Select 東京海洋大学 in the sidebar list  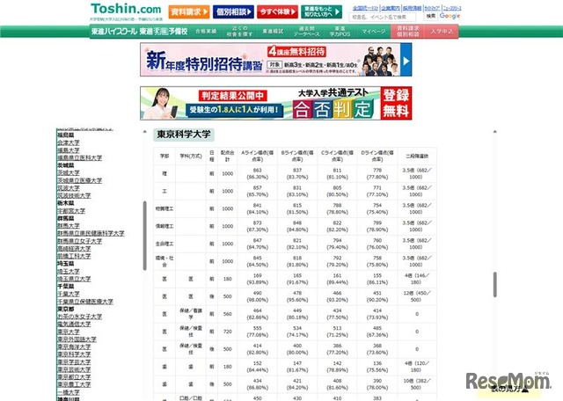tap(74, 347)
